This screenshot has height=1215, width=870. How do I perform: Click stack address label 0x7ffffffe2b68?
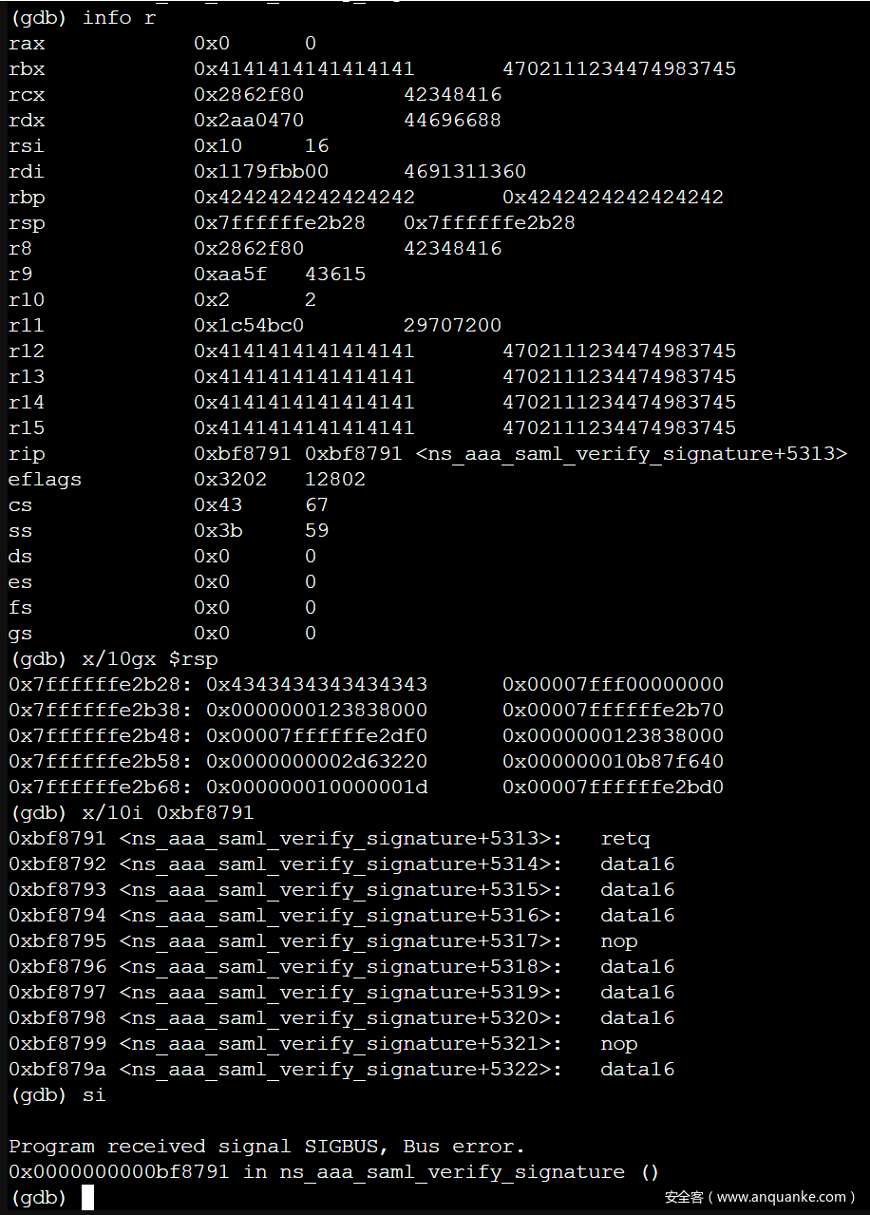pyautogui.click(x=100, y=787)
